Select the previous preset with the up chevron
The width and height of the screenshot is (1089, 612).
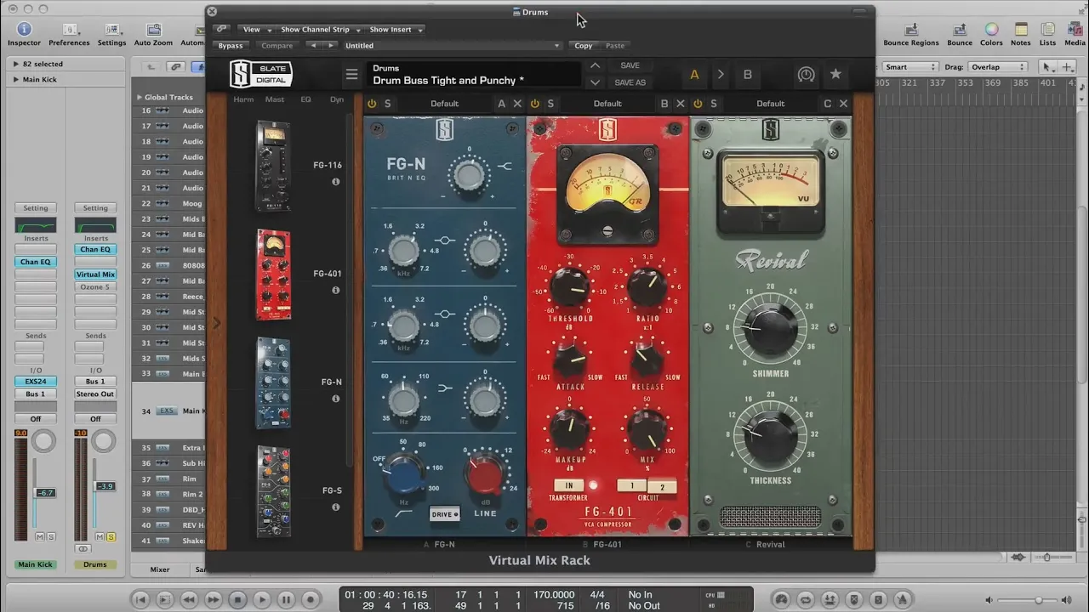coord(595,65)
